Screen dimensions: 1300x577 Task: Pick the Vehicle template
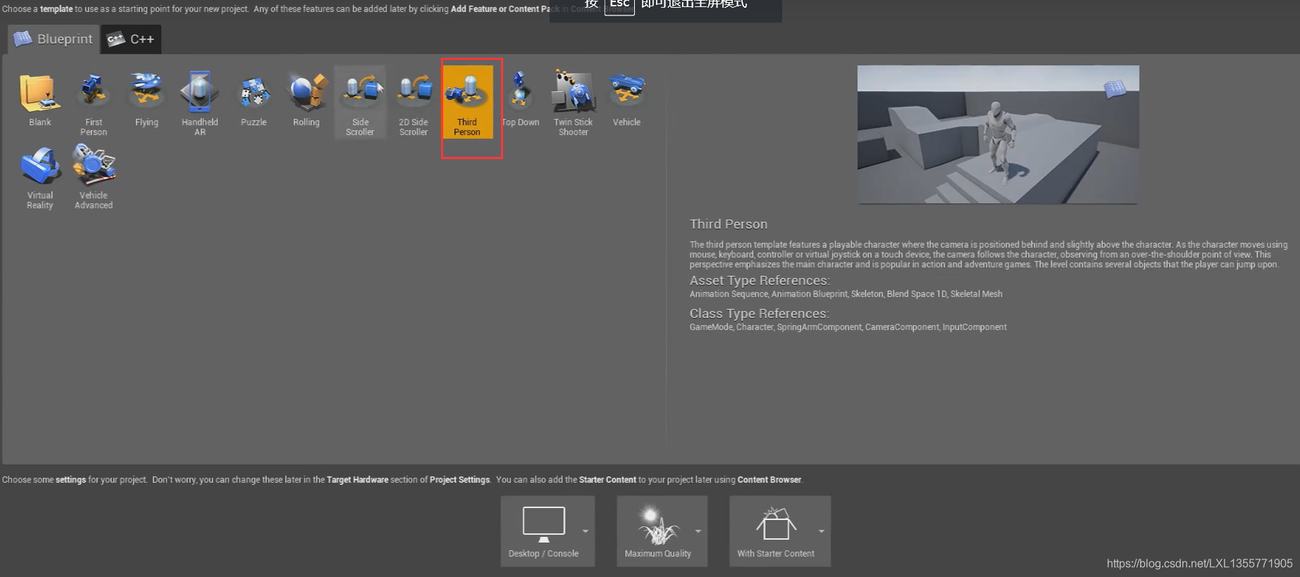click(x=627, y=101)
